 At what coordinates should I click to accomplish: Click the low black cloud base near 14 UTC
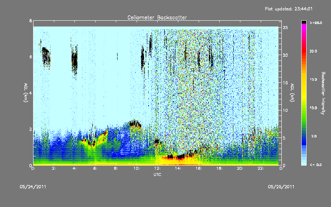coord(180,157)
